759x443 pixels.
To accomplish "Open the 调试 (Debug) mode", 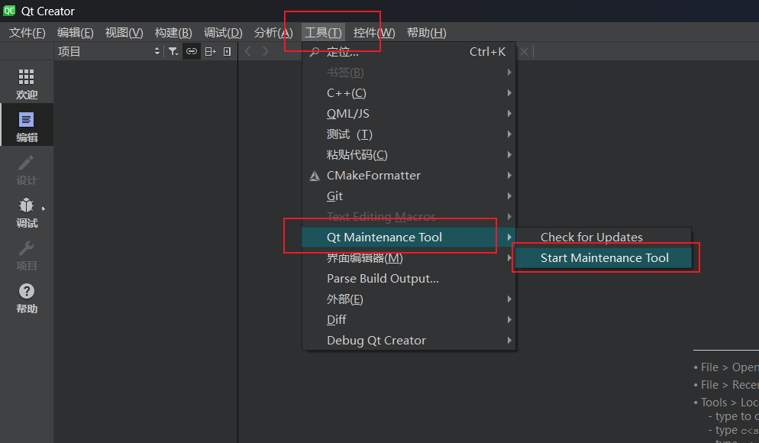I will (x=27, y=212).
